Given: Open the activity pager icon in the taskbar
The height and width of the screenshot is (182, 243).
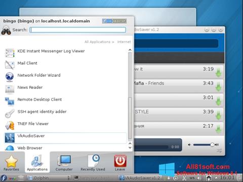Looking at the screenshot, I should 12,178.
